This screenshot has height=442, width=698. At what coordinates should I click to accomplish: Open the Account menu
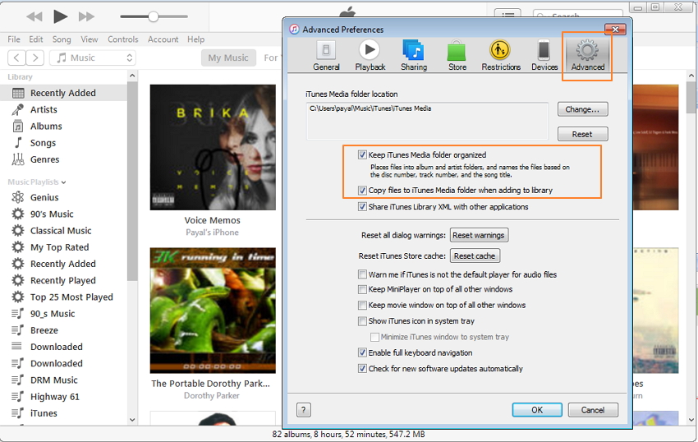click(x=163, y=39)
